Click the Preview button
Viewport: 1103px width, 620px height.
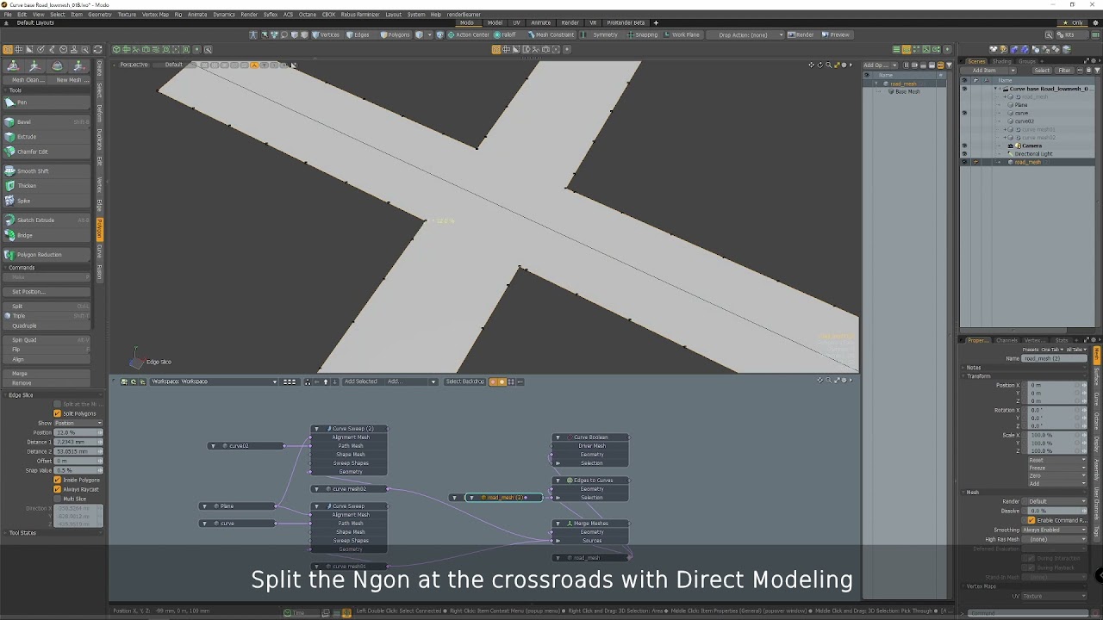coord(836,34)
